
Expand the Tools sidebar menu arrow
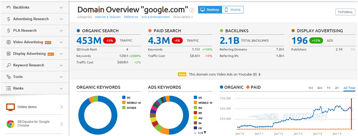[x=61, y=77]
